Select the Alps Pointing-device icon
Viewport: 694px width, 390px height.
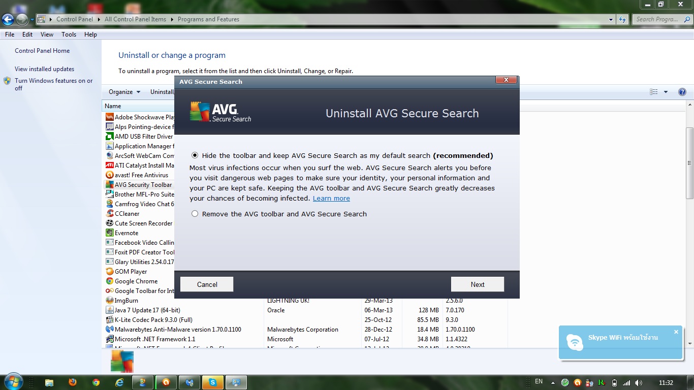[110, 127]
